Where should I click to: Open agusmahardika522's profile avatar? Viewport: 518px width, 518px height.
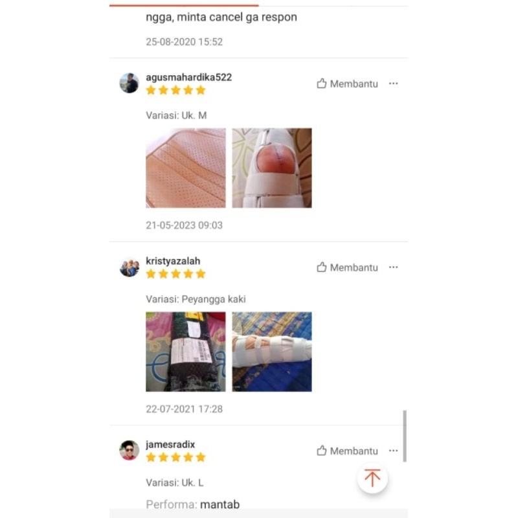pyautogui.click(x=129, y=83)
